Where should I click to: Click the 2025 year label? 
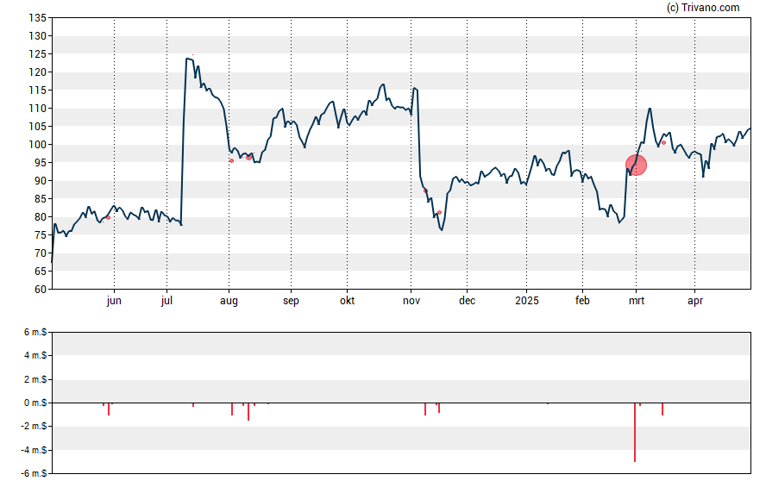526,301
